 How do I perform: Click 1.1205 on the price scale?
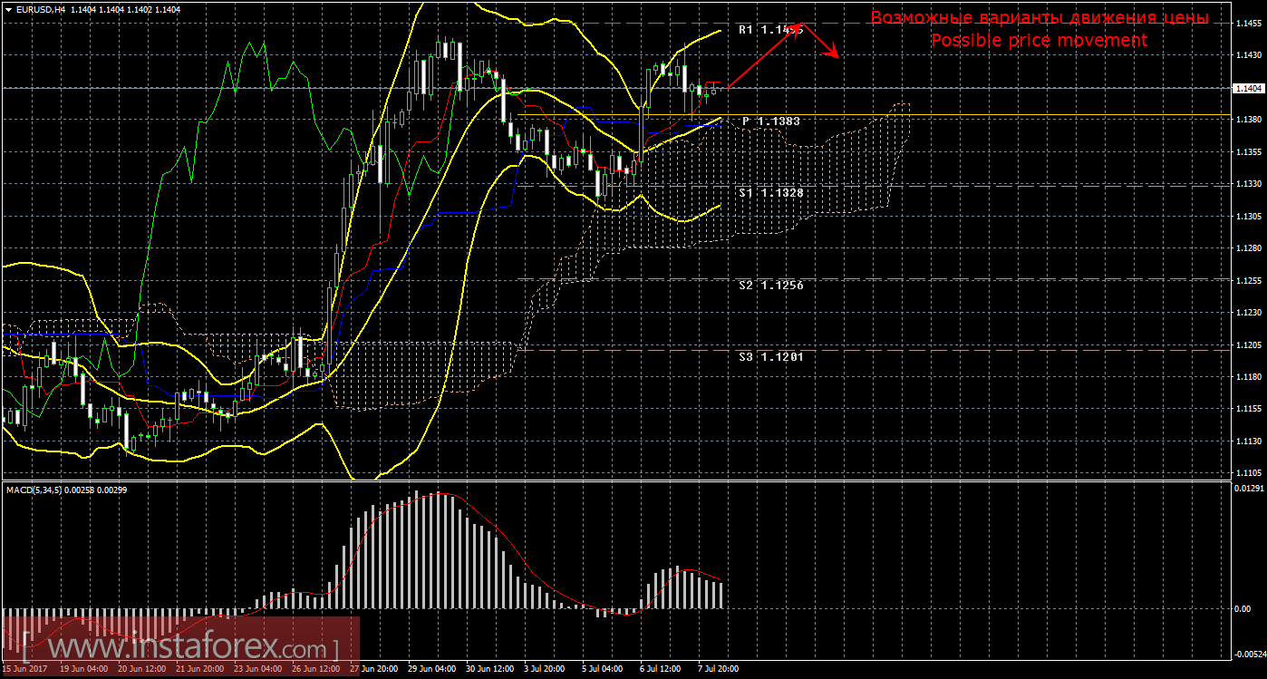pos(1250,345)
